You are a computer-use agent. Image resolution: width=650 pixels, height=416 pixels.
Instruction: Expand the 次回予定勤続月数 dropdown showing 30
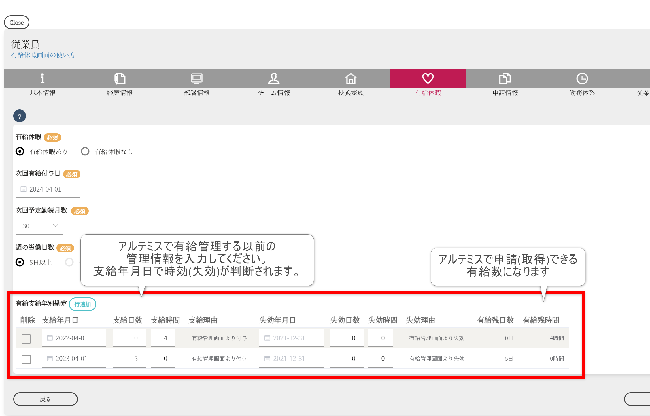tap(39, 226)
